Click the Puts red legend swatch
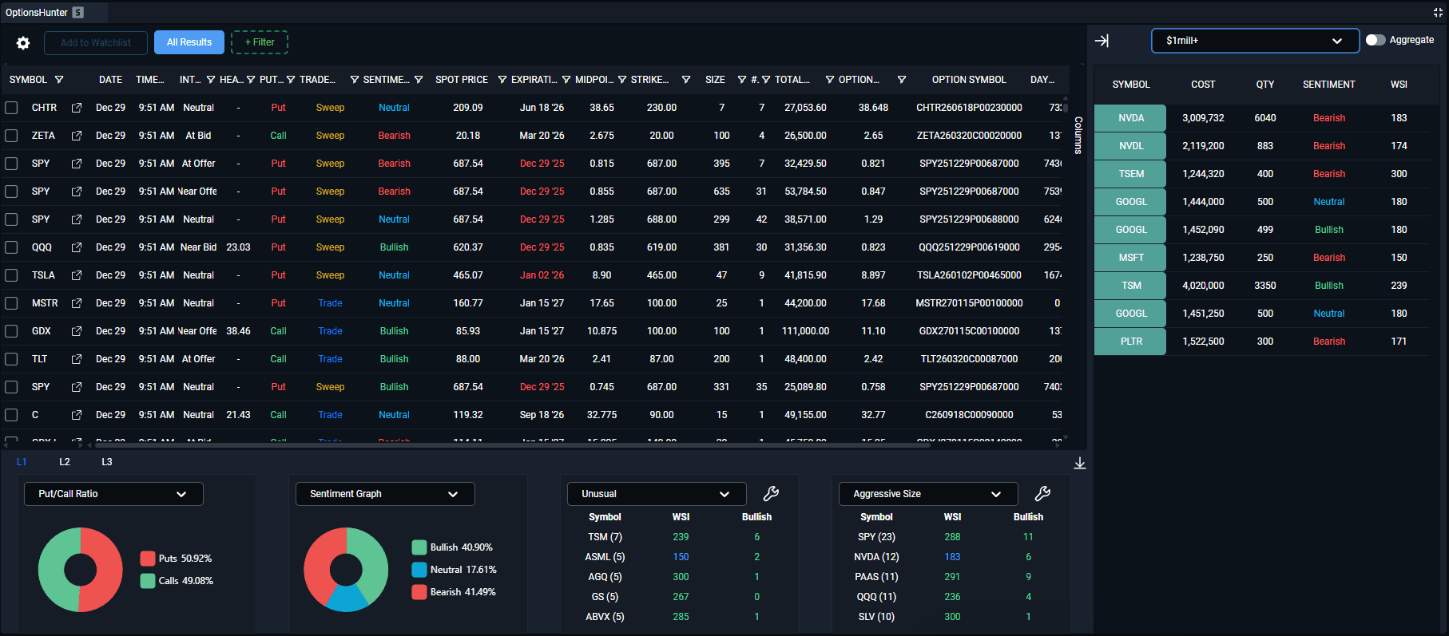Viewport: 1449px width, 636px height. 148,559
